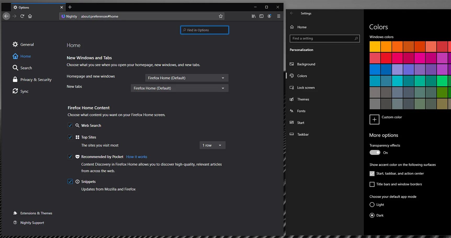Click the Nightly identity icon in address bar
The width and height of the screenshot is (451, 238).
pos(63,16)
